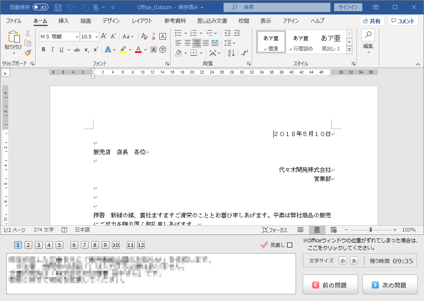This screenshot has height=301, width=424.
Task: Click the Cut scissors icon
Action: pyautogui.click(x=28, y=33)
